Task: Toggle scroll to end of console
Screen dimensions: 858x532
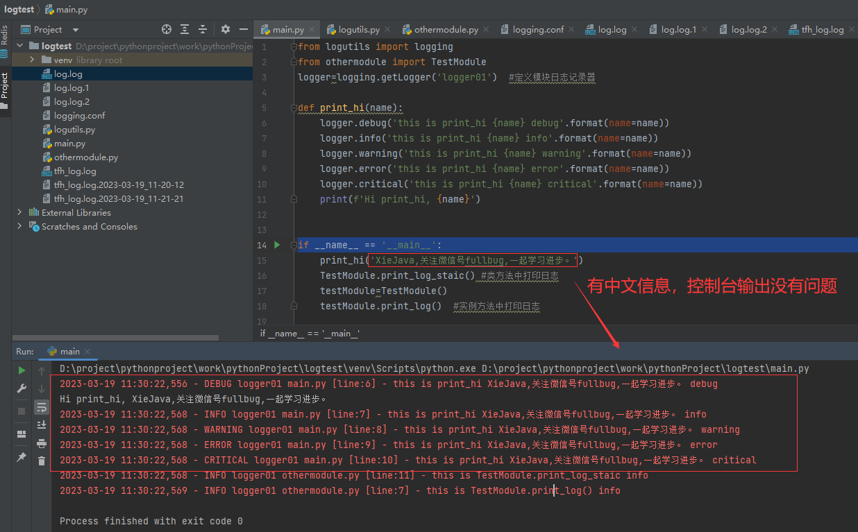Action: click(x=42, y=424)
